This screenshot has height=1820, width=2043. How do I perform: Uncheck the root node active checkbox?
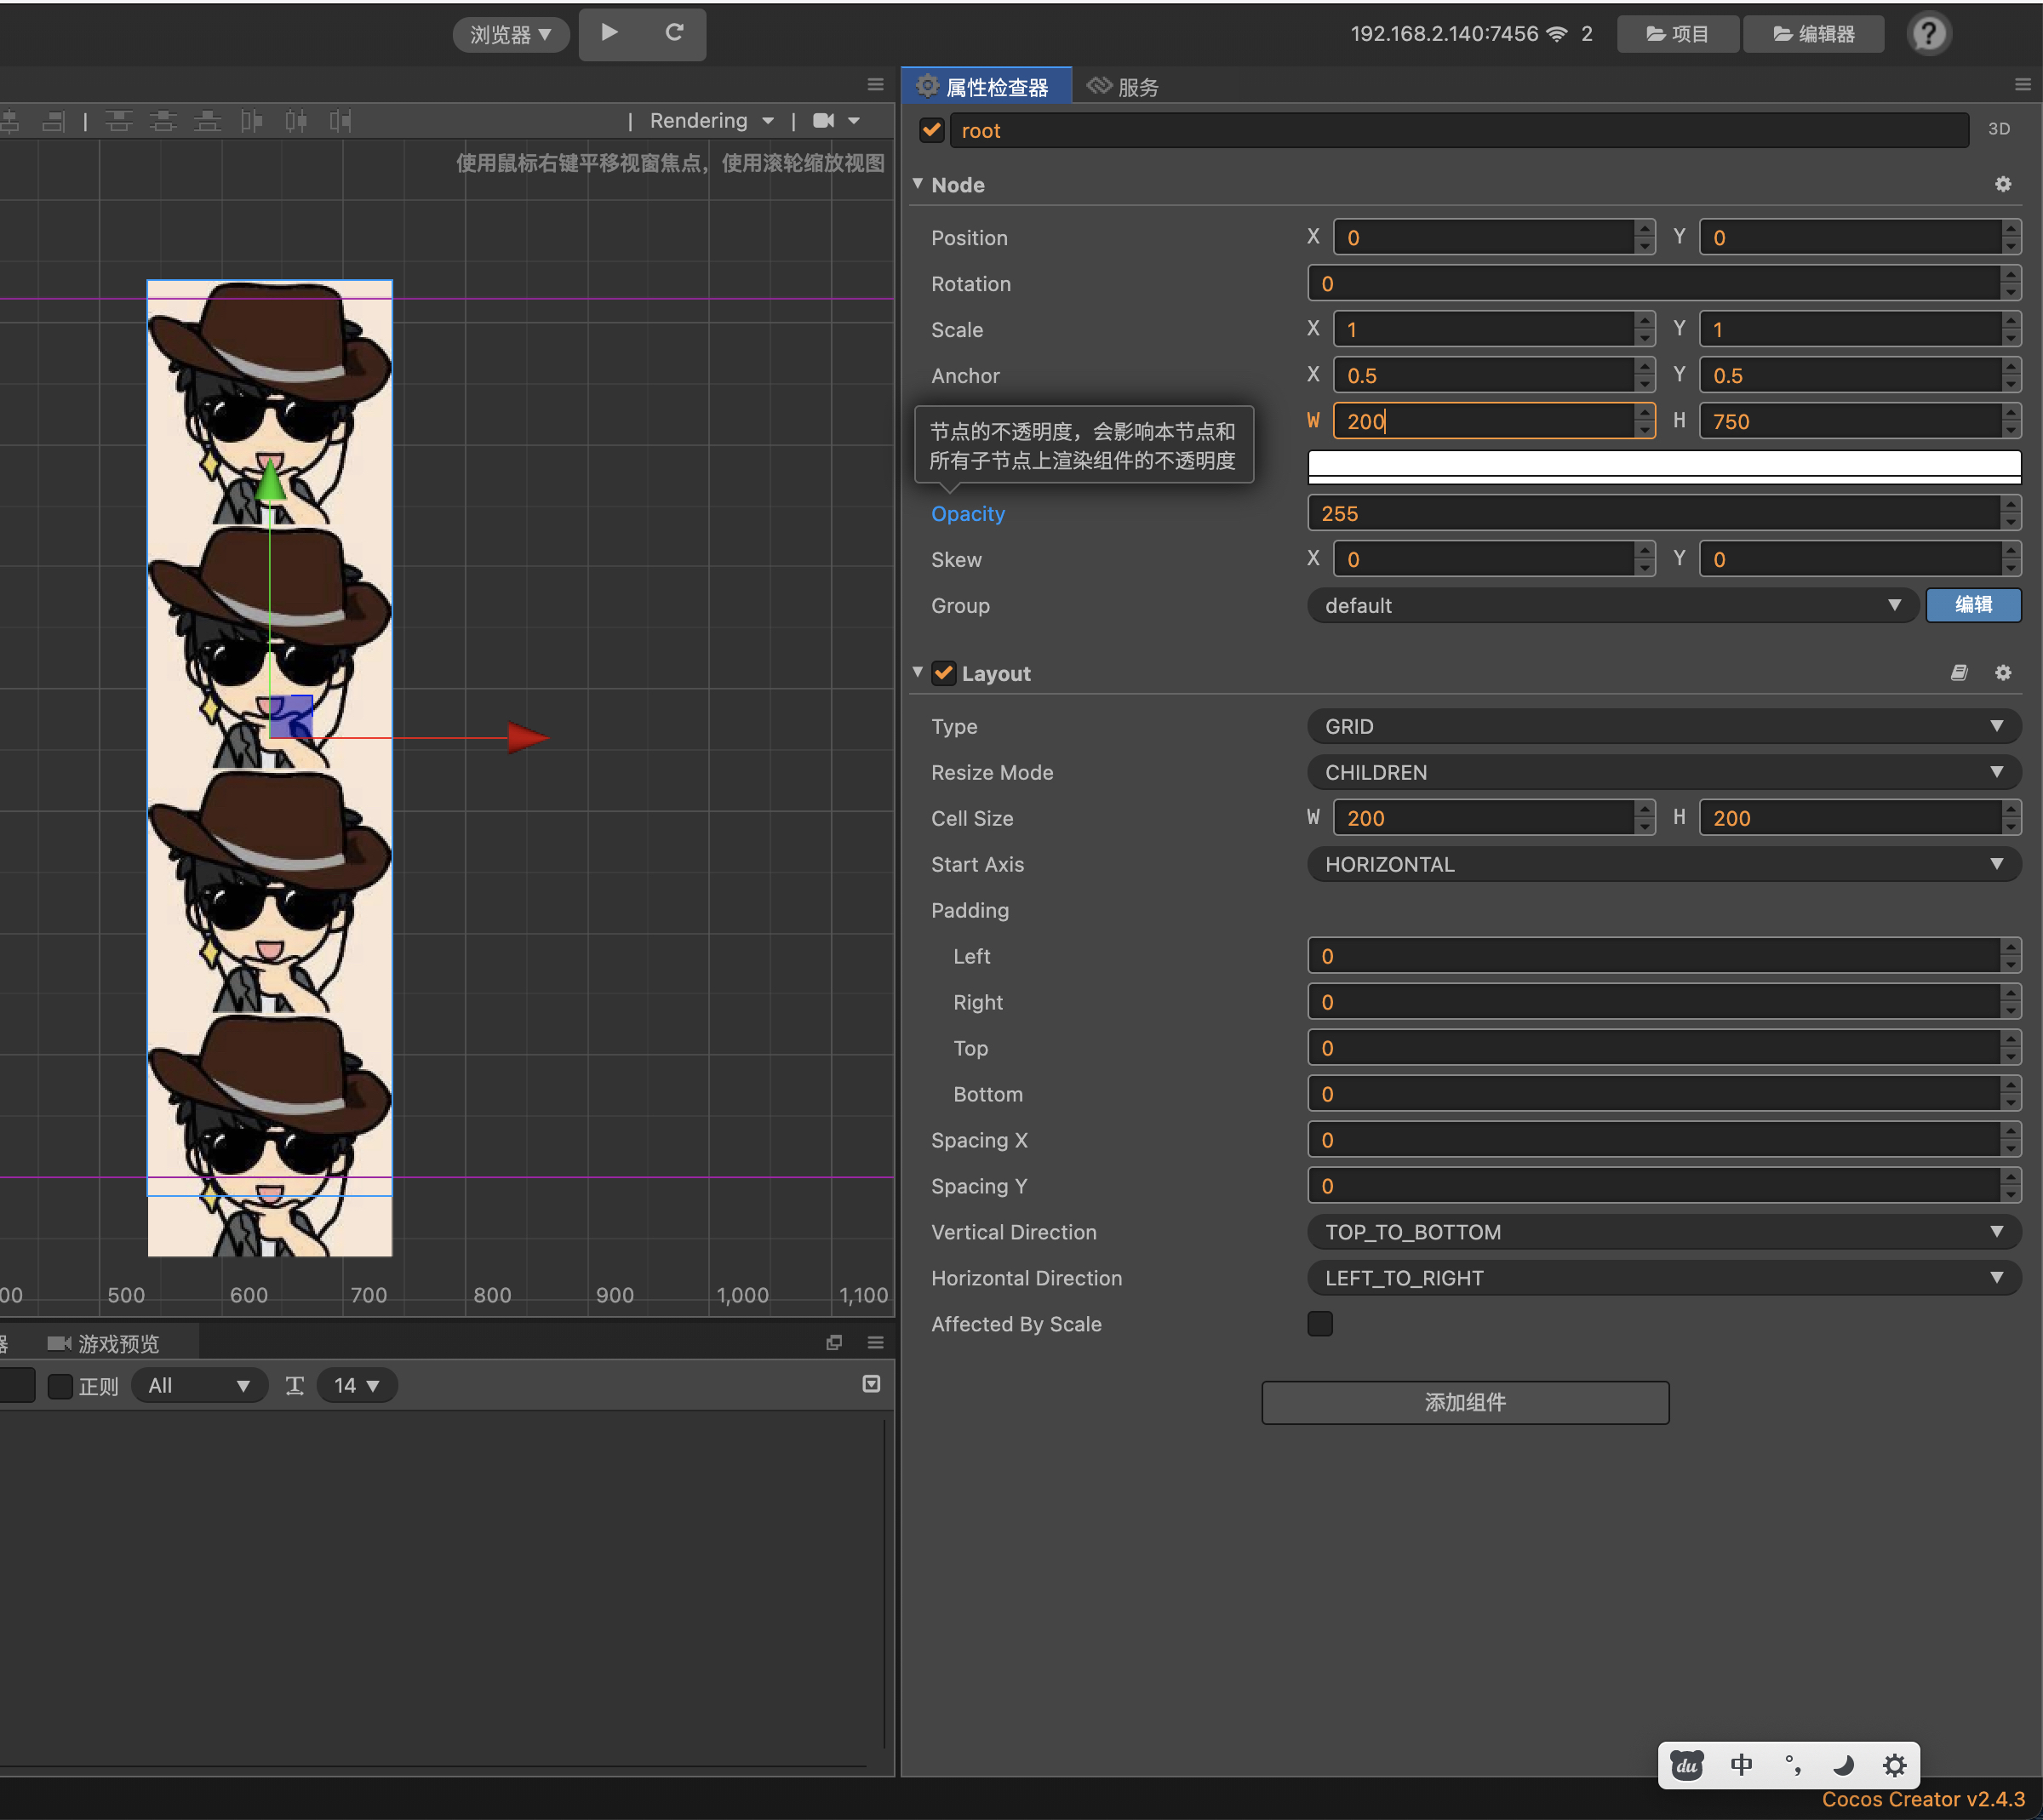pyautogui.click(x=932, y=130)
